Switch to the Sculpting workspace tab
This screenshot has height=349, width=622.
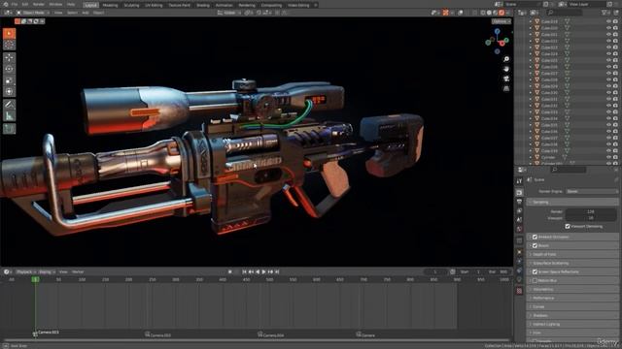[131, 5]
